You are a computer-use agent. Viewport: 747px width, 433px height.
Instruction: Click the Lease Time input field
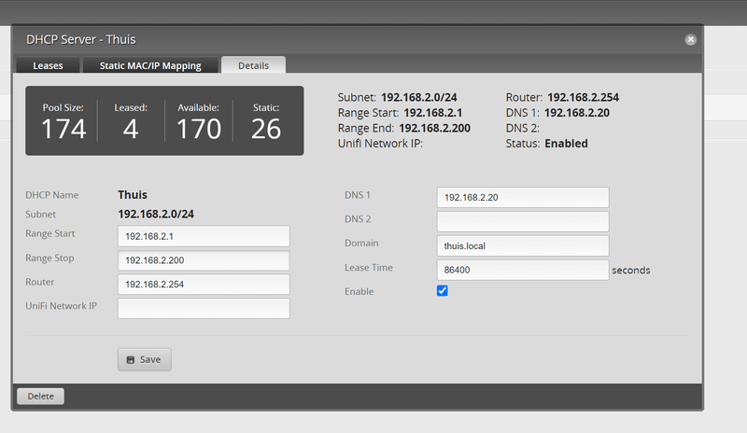click(x=523, y=270)
